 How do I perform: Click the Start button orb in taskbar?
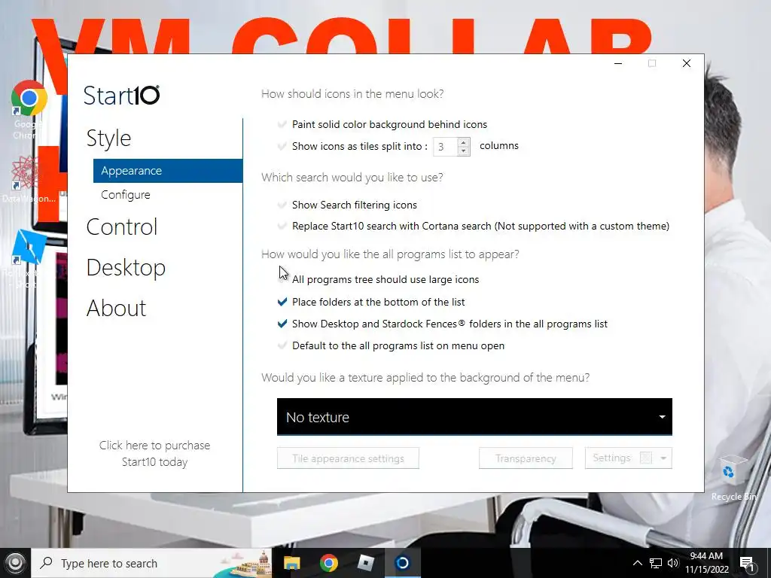[x=15, y=563]
